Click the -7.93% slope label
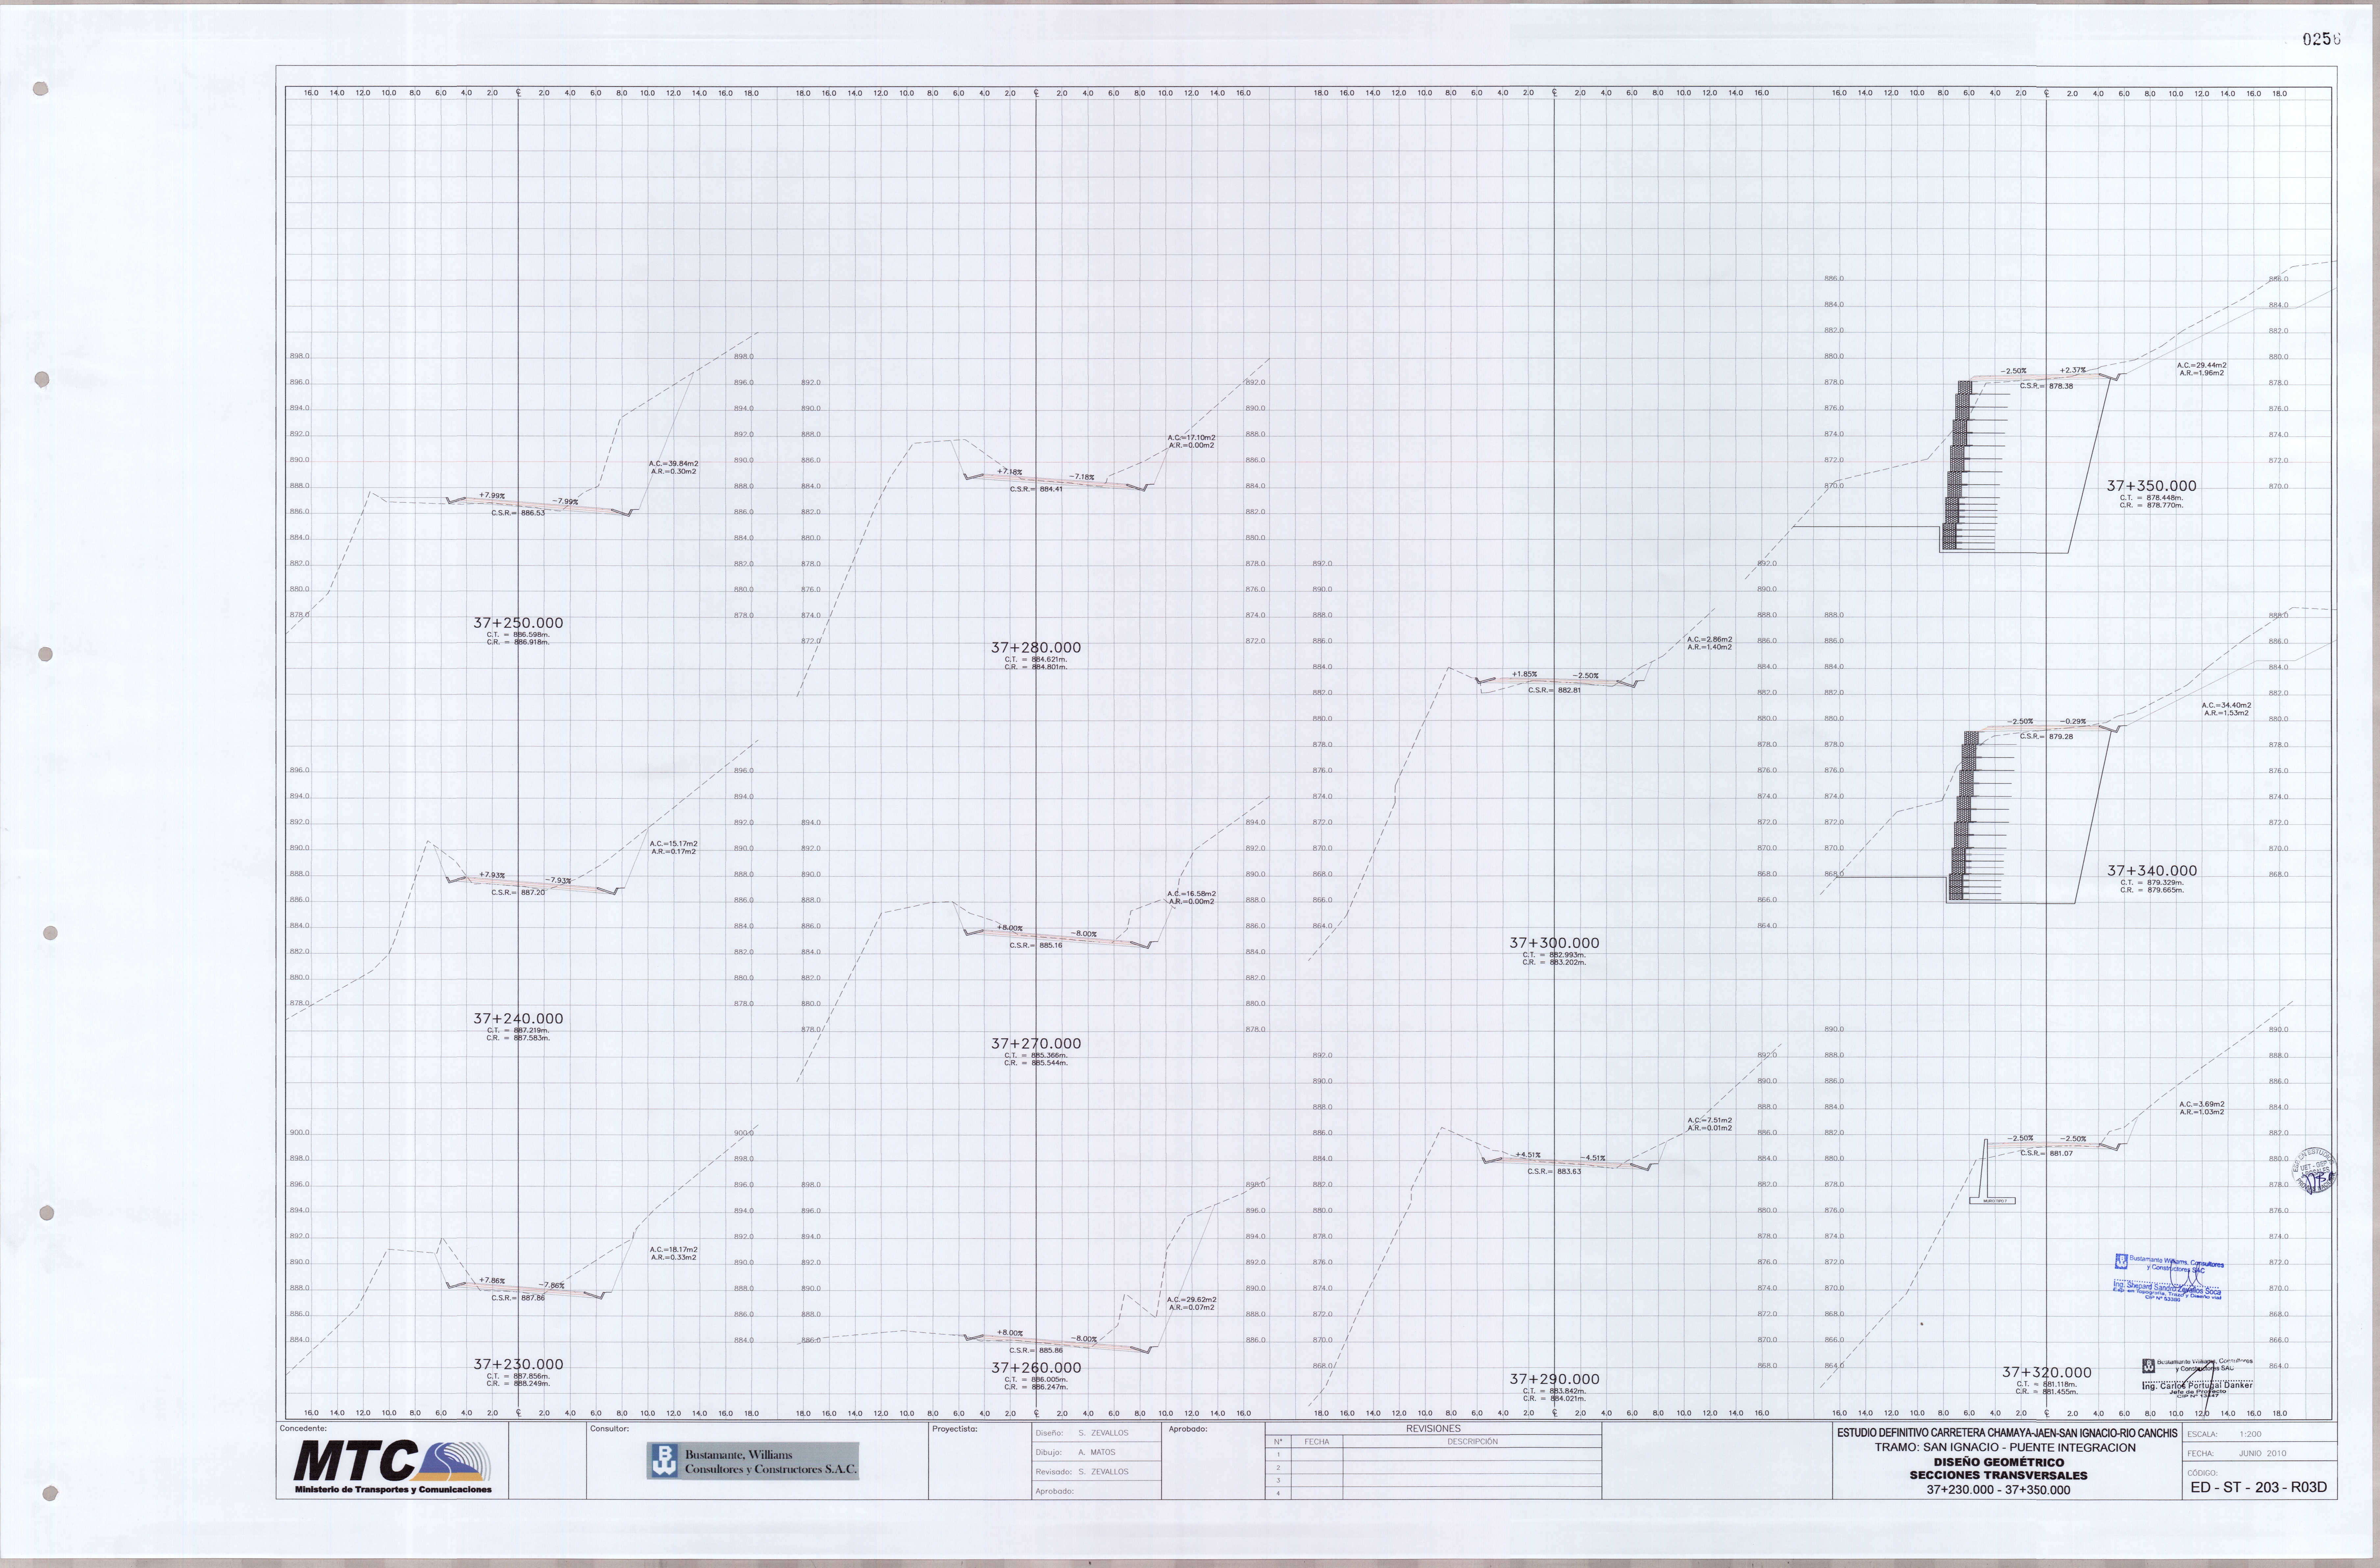This screenshot has height=1568, width=2380. coord(558,881)
